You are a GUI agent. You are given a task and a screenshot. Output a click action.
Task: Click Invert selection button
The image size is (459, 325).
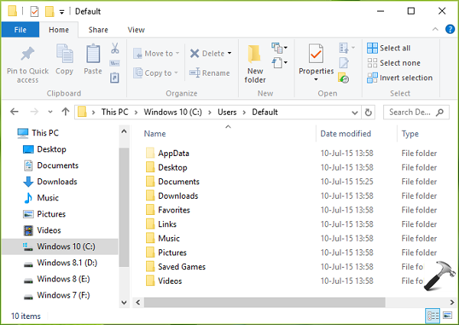point(399,78)
